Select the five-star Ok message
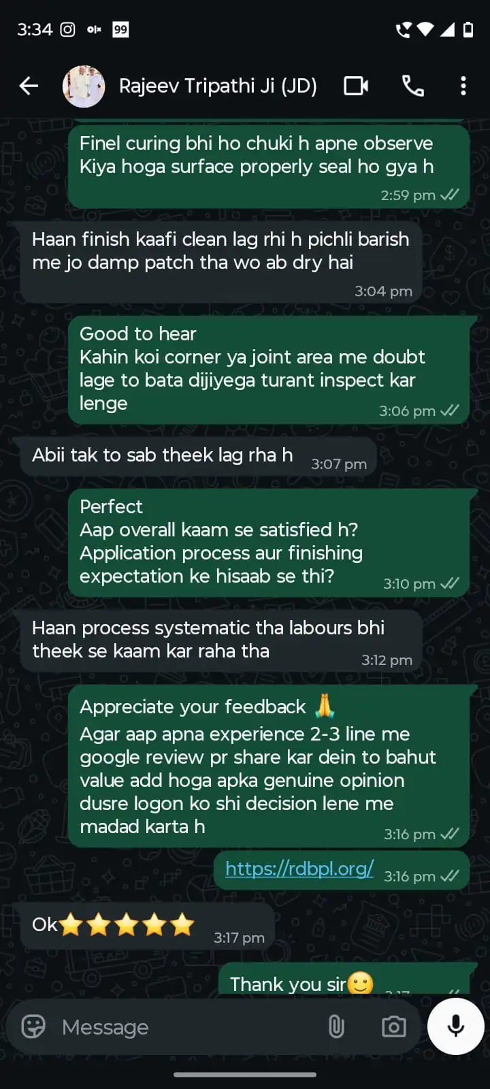 (147, 926)
